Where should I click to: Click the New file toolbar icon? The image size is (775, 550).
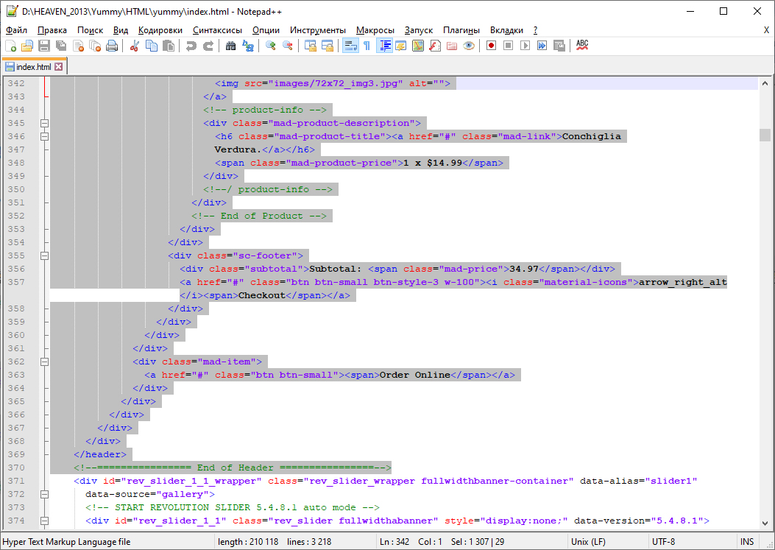[x=10, y=46]
